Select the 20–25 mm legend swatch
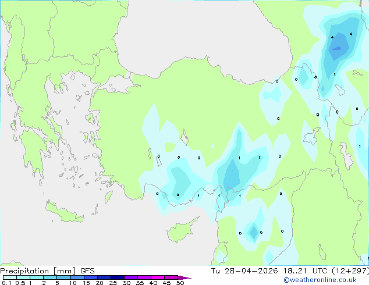The image size is (369, 285). click(x=104, y=277)
